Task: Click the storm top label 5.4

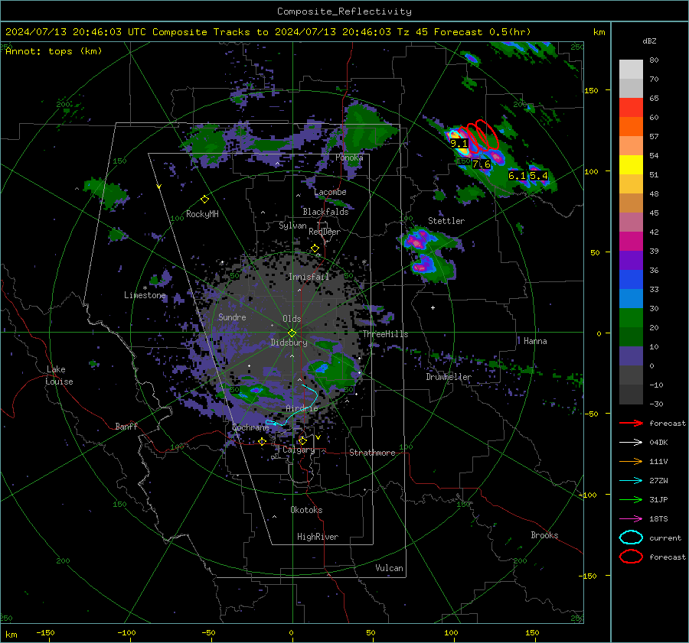Action: (539, 176)
